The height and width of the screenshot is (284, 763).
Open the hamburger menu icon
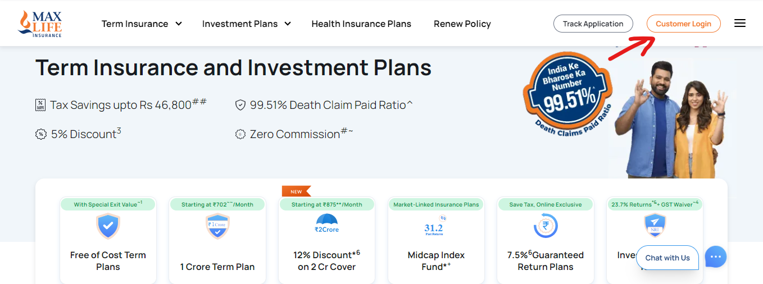[740, 24]
